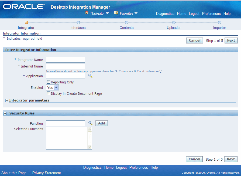Viewport: 241px width, 176px height.
Task: Select the Uploader step label
Action: point(174,28)
